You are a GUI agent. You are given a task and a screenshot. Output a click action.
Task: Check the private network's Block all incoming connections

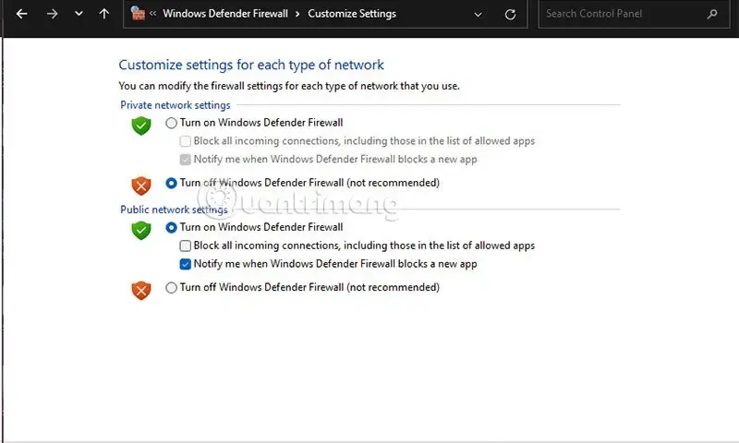point(186,141)
